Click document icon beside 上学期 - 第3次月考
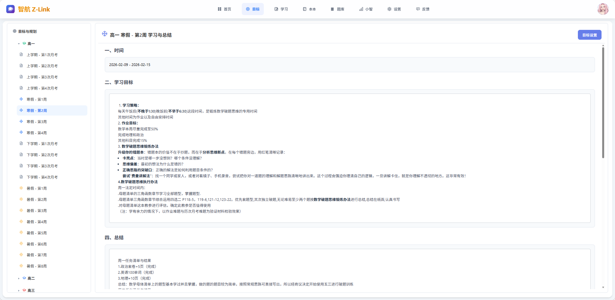 click(21, 77)
